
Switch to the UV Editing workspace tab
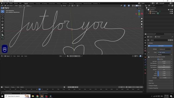(44, 4)
